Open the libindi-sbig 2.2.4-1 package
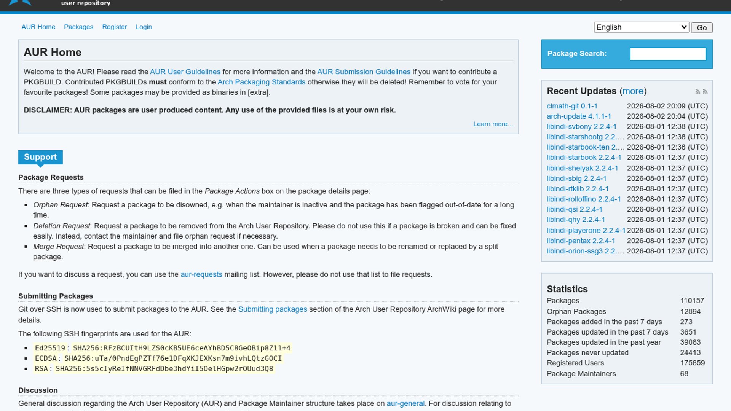 tap(576, 178)
